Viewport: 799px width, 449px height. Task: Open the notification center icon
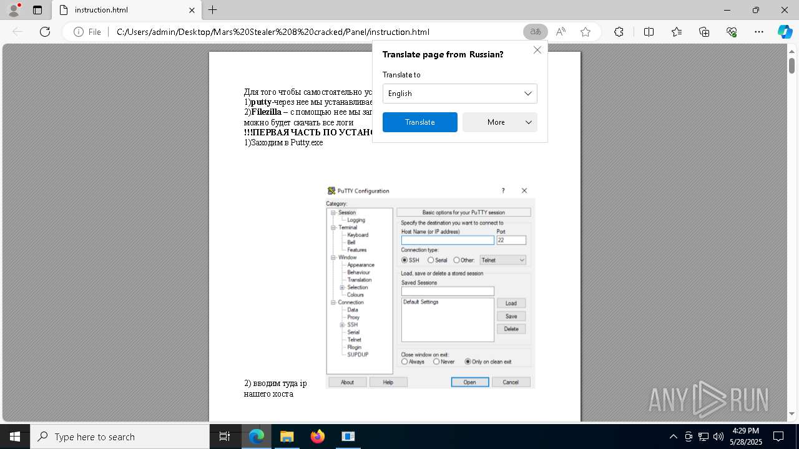tap(778, 437)
